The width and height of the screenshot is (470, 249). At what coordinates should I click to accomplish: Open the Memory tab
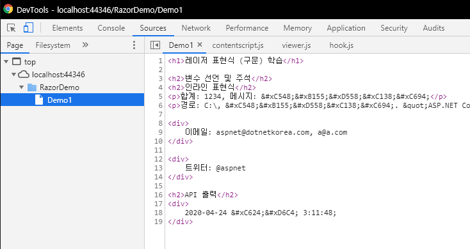pyautogui.click(x=298, y=28)
